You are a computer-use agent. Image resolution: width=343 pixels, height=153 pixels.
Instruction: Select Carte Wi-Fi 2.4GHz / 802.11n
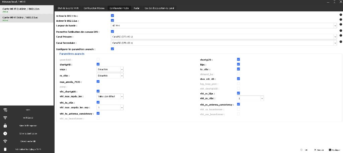27,10
